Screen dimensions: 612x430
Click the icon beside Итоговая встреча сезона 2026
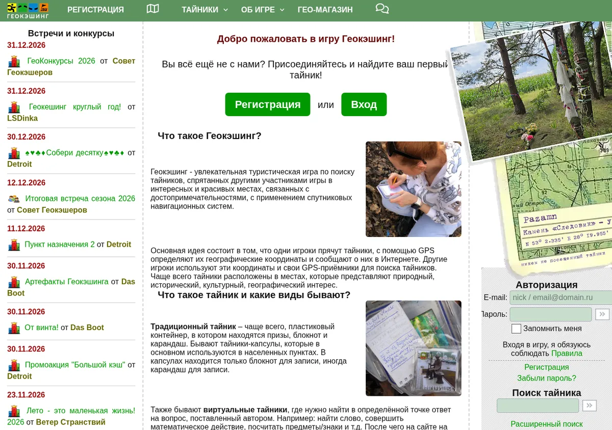click(14, 199)
